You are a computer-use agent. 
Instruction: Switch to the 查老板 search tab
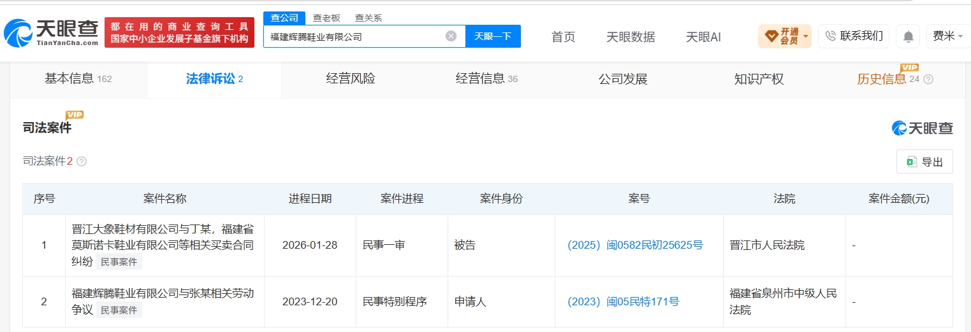pyautogui.click(x=326, y=18)
